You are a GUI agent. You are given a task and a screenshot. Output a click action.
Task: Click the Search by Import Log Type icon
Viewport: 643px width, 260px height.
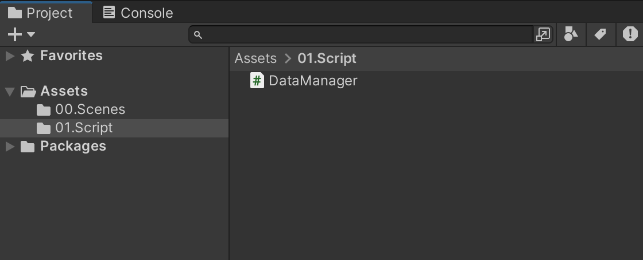coord(630,34)
